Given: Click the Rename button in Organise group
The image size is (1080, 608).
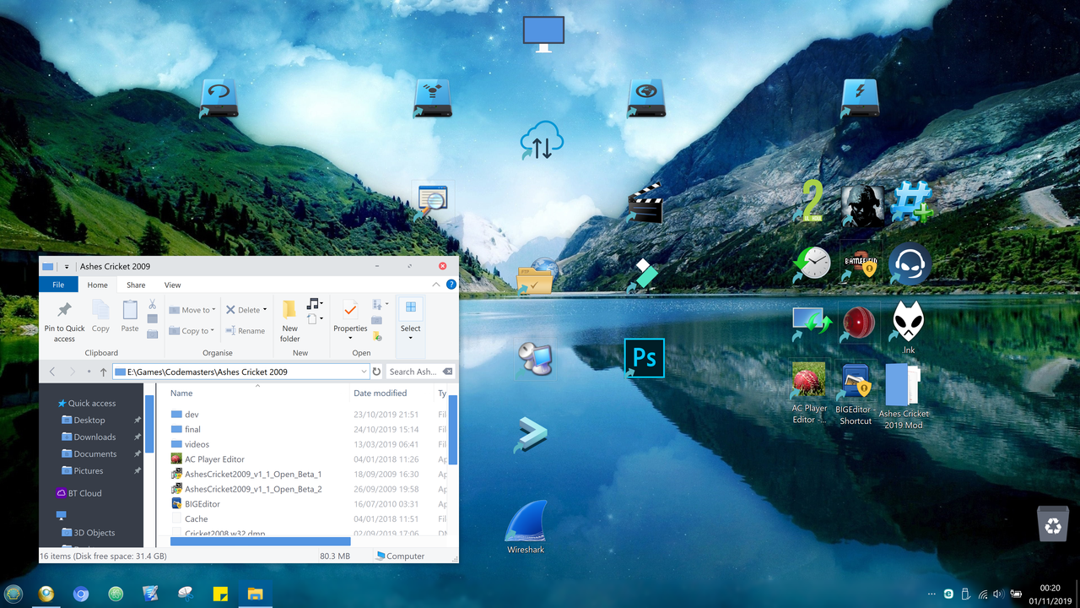Looking at the screenshot, I should 246,331.
